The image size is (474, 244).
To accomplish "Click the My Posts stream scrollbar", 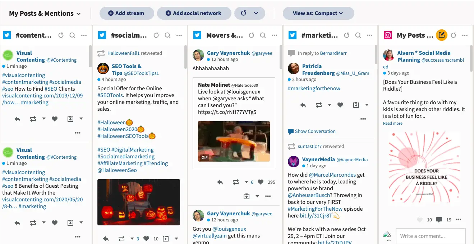I will click(471, 58).
